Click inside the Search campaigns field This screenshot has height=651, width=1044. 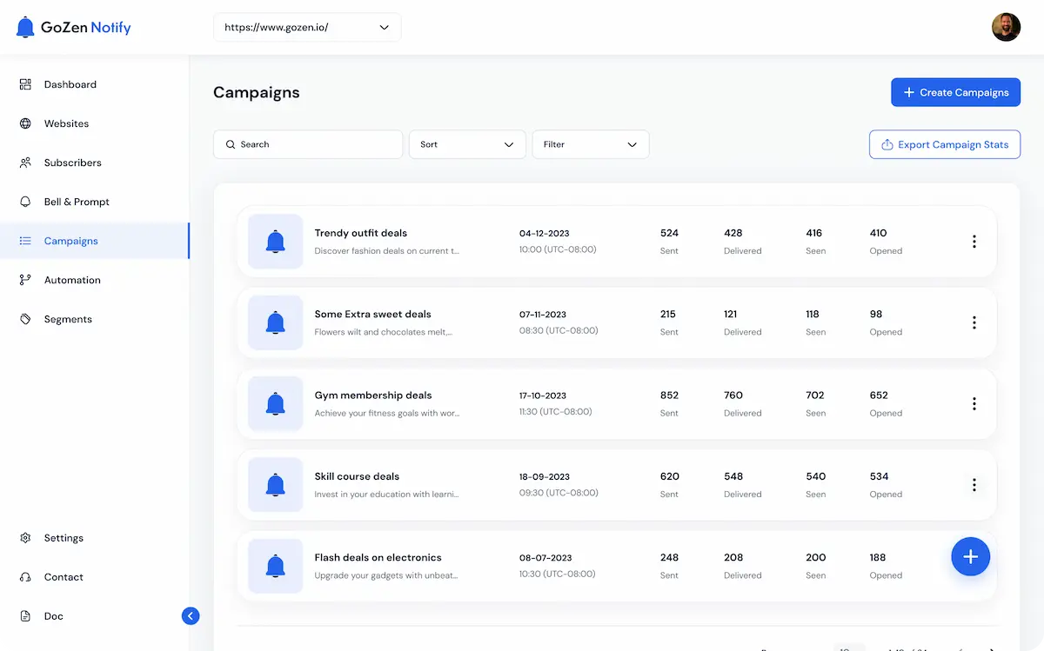pos(307,144)
